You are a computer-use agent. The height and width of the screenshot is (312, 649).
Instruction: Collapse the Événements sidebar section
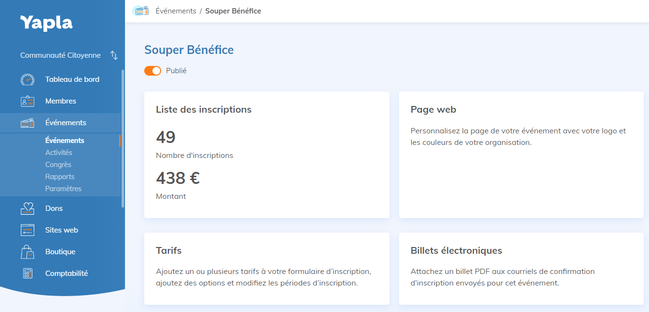tap(66, 123)
